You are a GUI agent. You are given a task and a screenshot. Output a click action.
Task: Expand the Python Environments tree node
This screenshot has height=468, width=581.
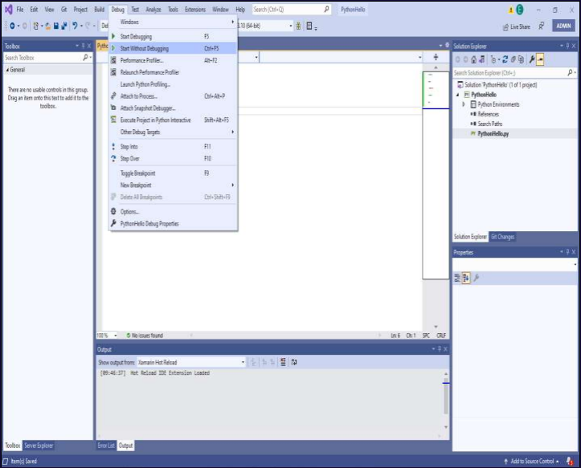(464, 104)
